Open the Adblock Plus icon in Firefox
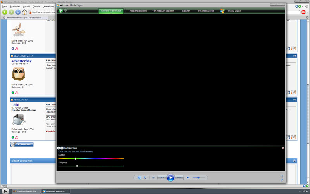 point(303,12)
